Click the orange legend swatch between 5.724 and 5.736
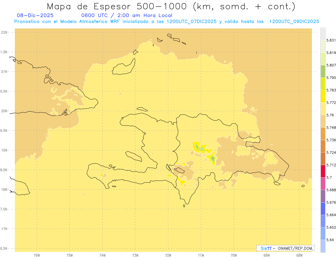 tap(323, 146)
